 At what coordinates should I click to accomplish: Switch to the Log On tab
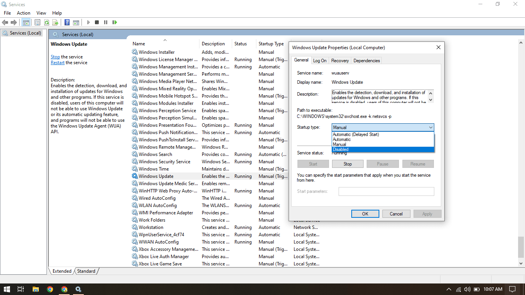pyautogui.click(x=320, y=61)
